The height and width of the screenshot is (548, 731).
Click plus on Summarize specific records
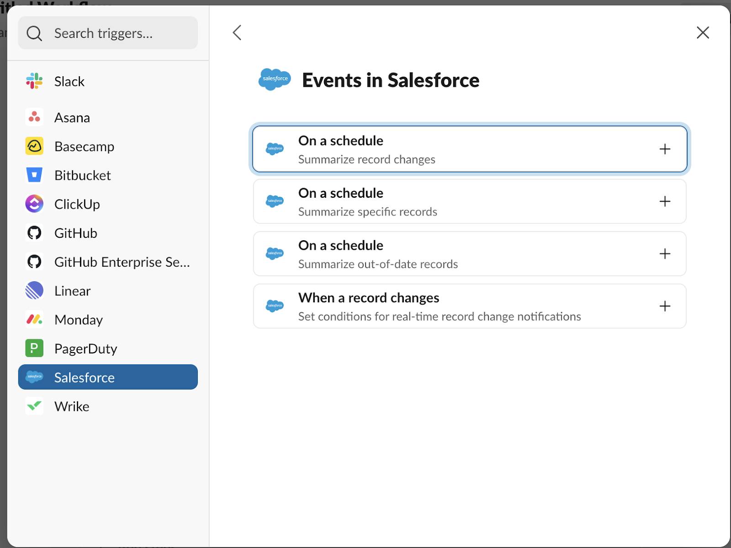[665, 201]
